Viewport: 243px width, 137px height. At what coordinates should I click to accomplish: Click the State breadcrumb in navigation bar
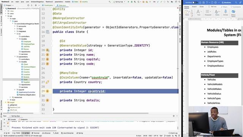75,2
